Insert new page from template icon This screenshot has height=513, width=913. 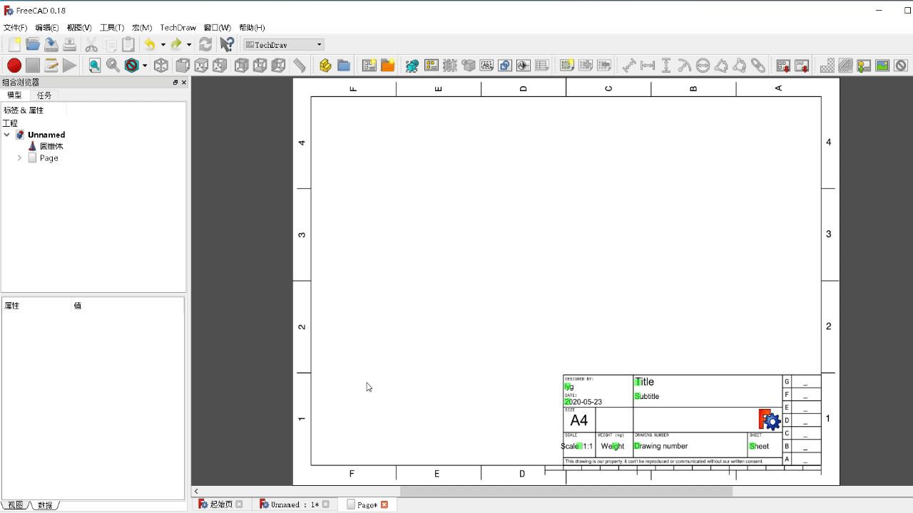coord(387,66)
